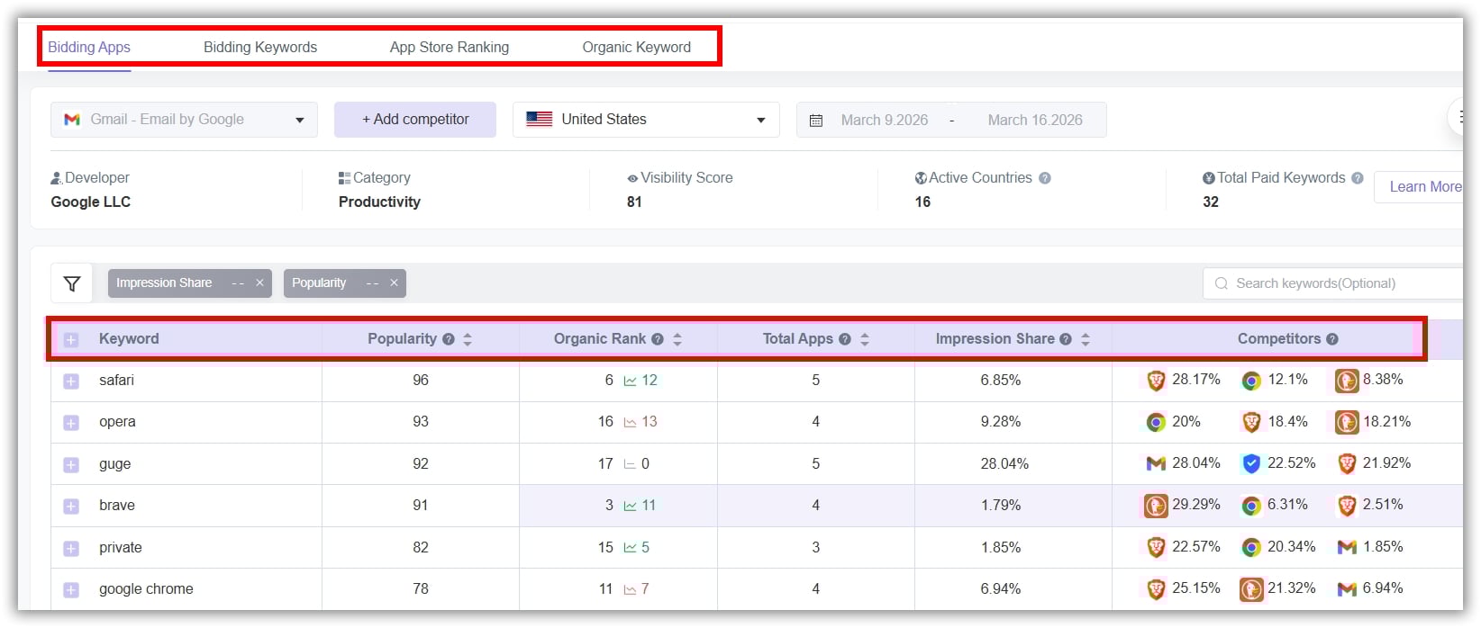Sort by Total Apps column arrows
This screenshot has height=628, width=1481.
click(865, 339)
